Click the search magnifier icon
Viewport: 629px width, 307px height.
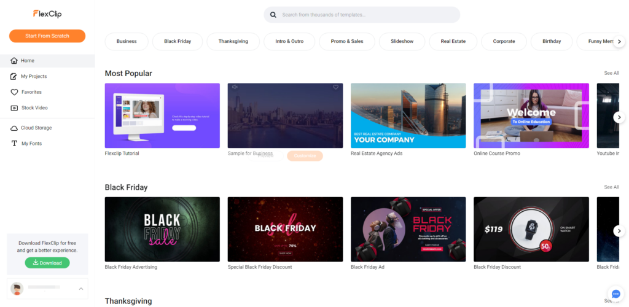[273, 15]
